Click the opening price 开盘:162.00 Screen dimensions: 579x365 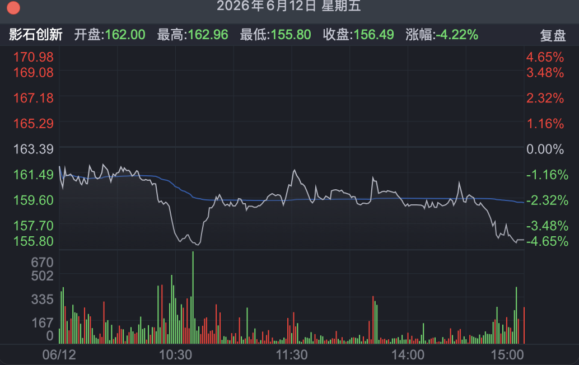coord(110,35)
